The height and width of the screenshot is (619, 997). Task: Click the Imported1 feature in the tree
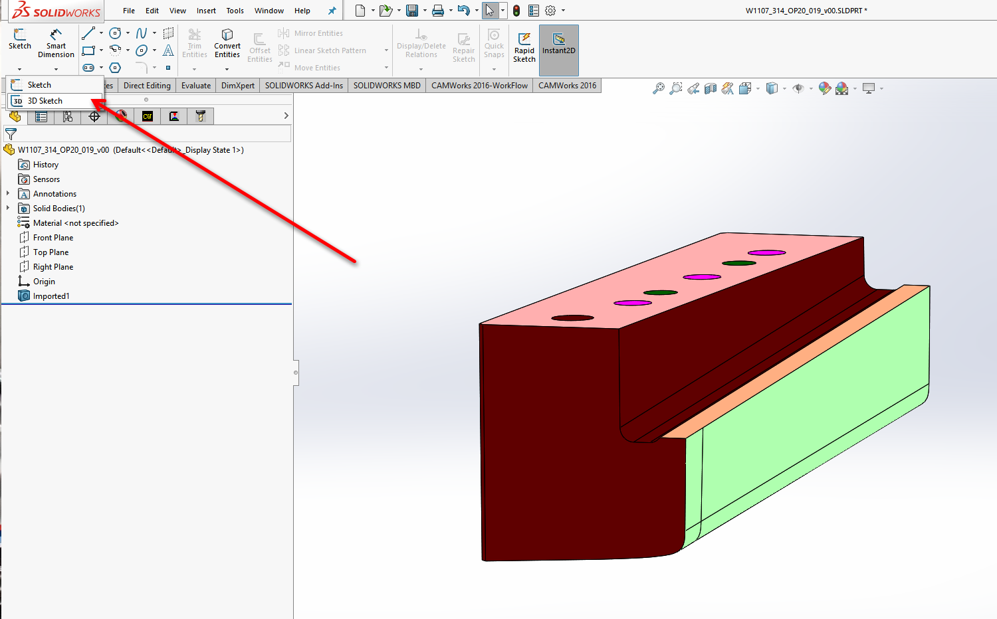tap(51, 296)
